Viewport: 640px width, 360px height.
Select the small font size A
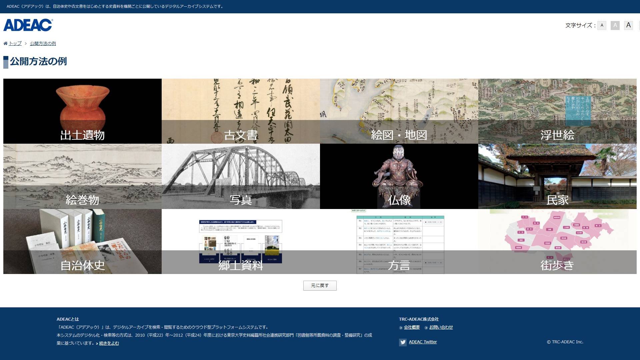pos(602,25)
